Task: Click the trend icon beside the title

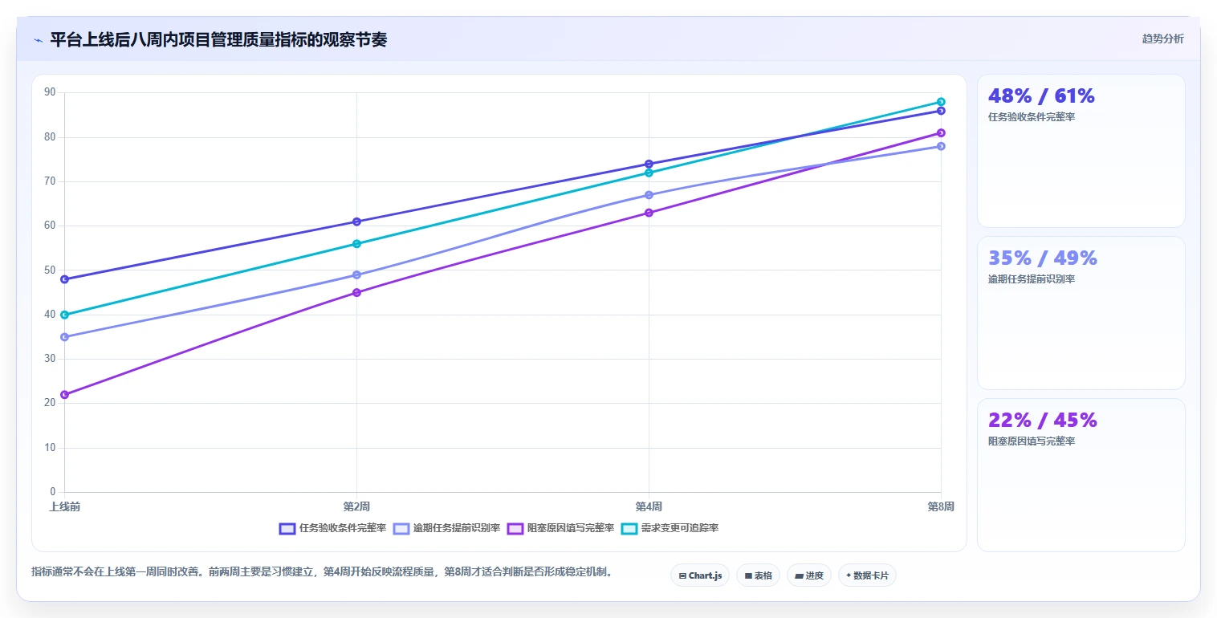Action: (38, 40)
